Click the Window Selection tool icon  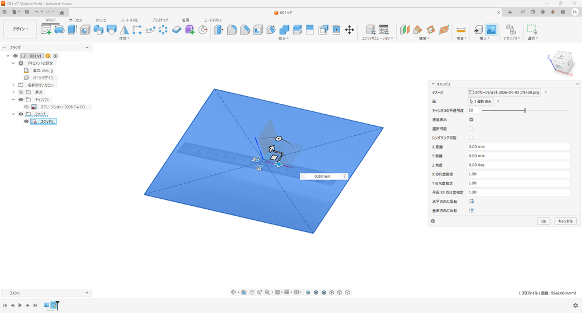pos(532,30)
